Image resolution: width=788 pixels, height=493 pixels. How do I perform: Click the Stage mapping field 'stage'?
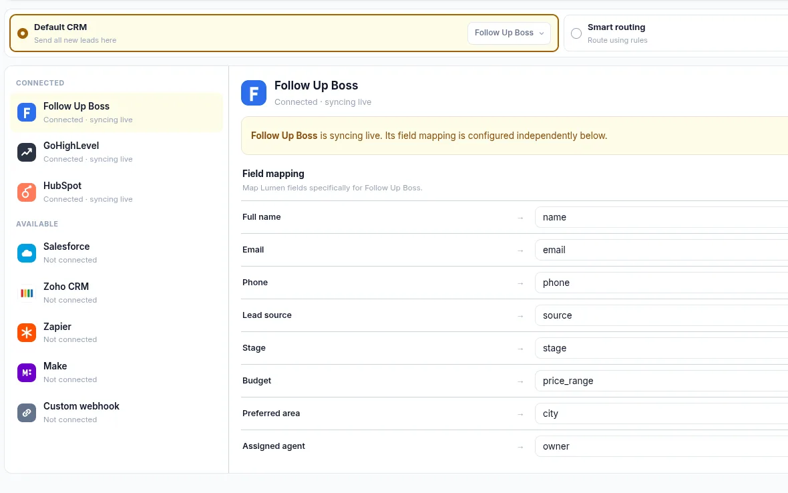click(x=661, y=348)
